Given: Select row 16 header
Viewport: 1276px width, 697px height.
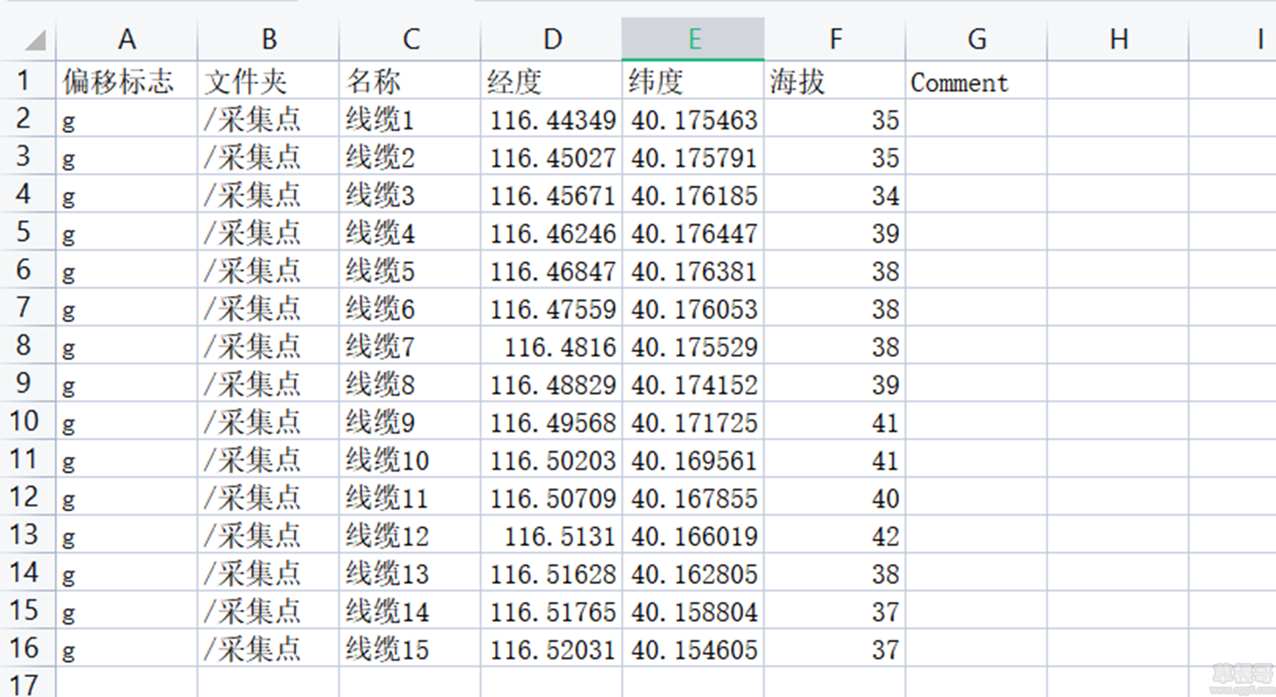Looking at the screenshot, I should point(28,647).
